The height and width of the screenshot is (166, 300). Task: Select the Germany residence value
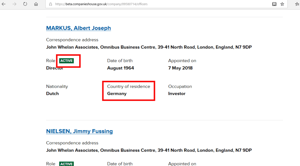117,94
